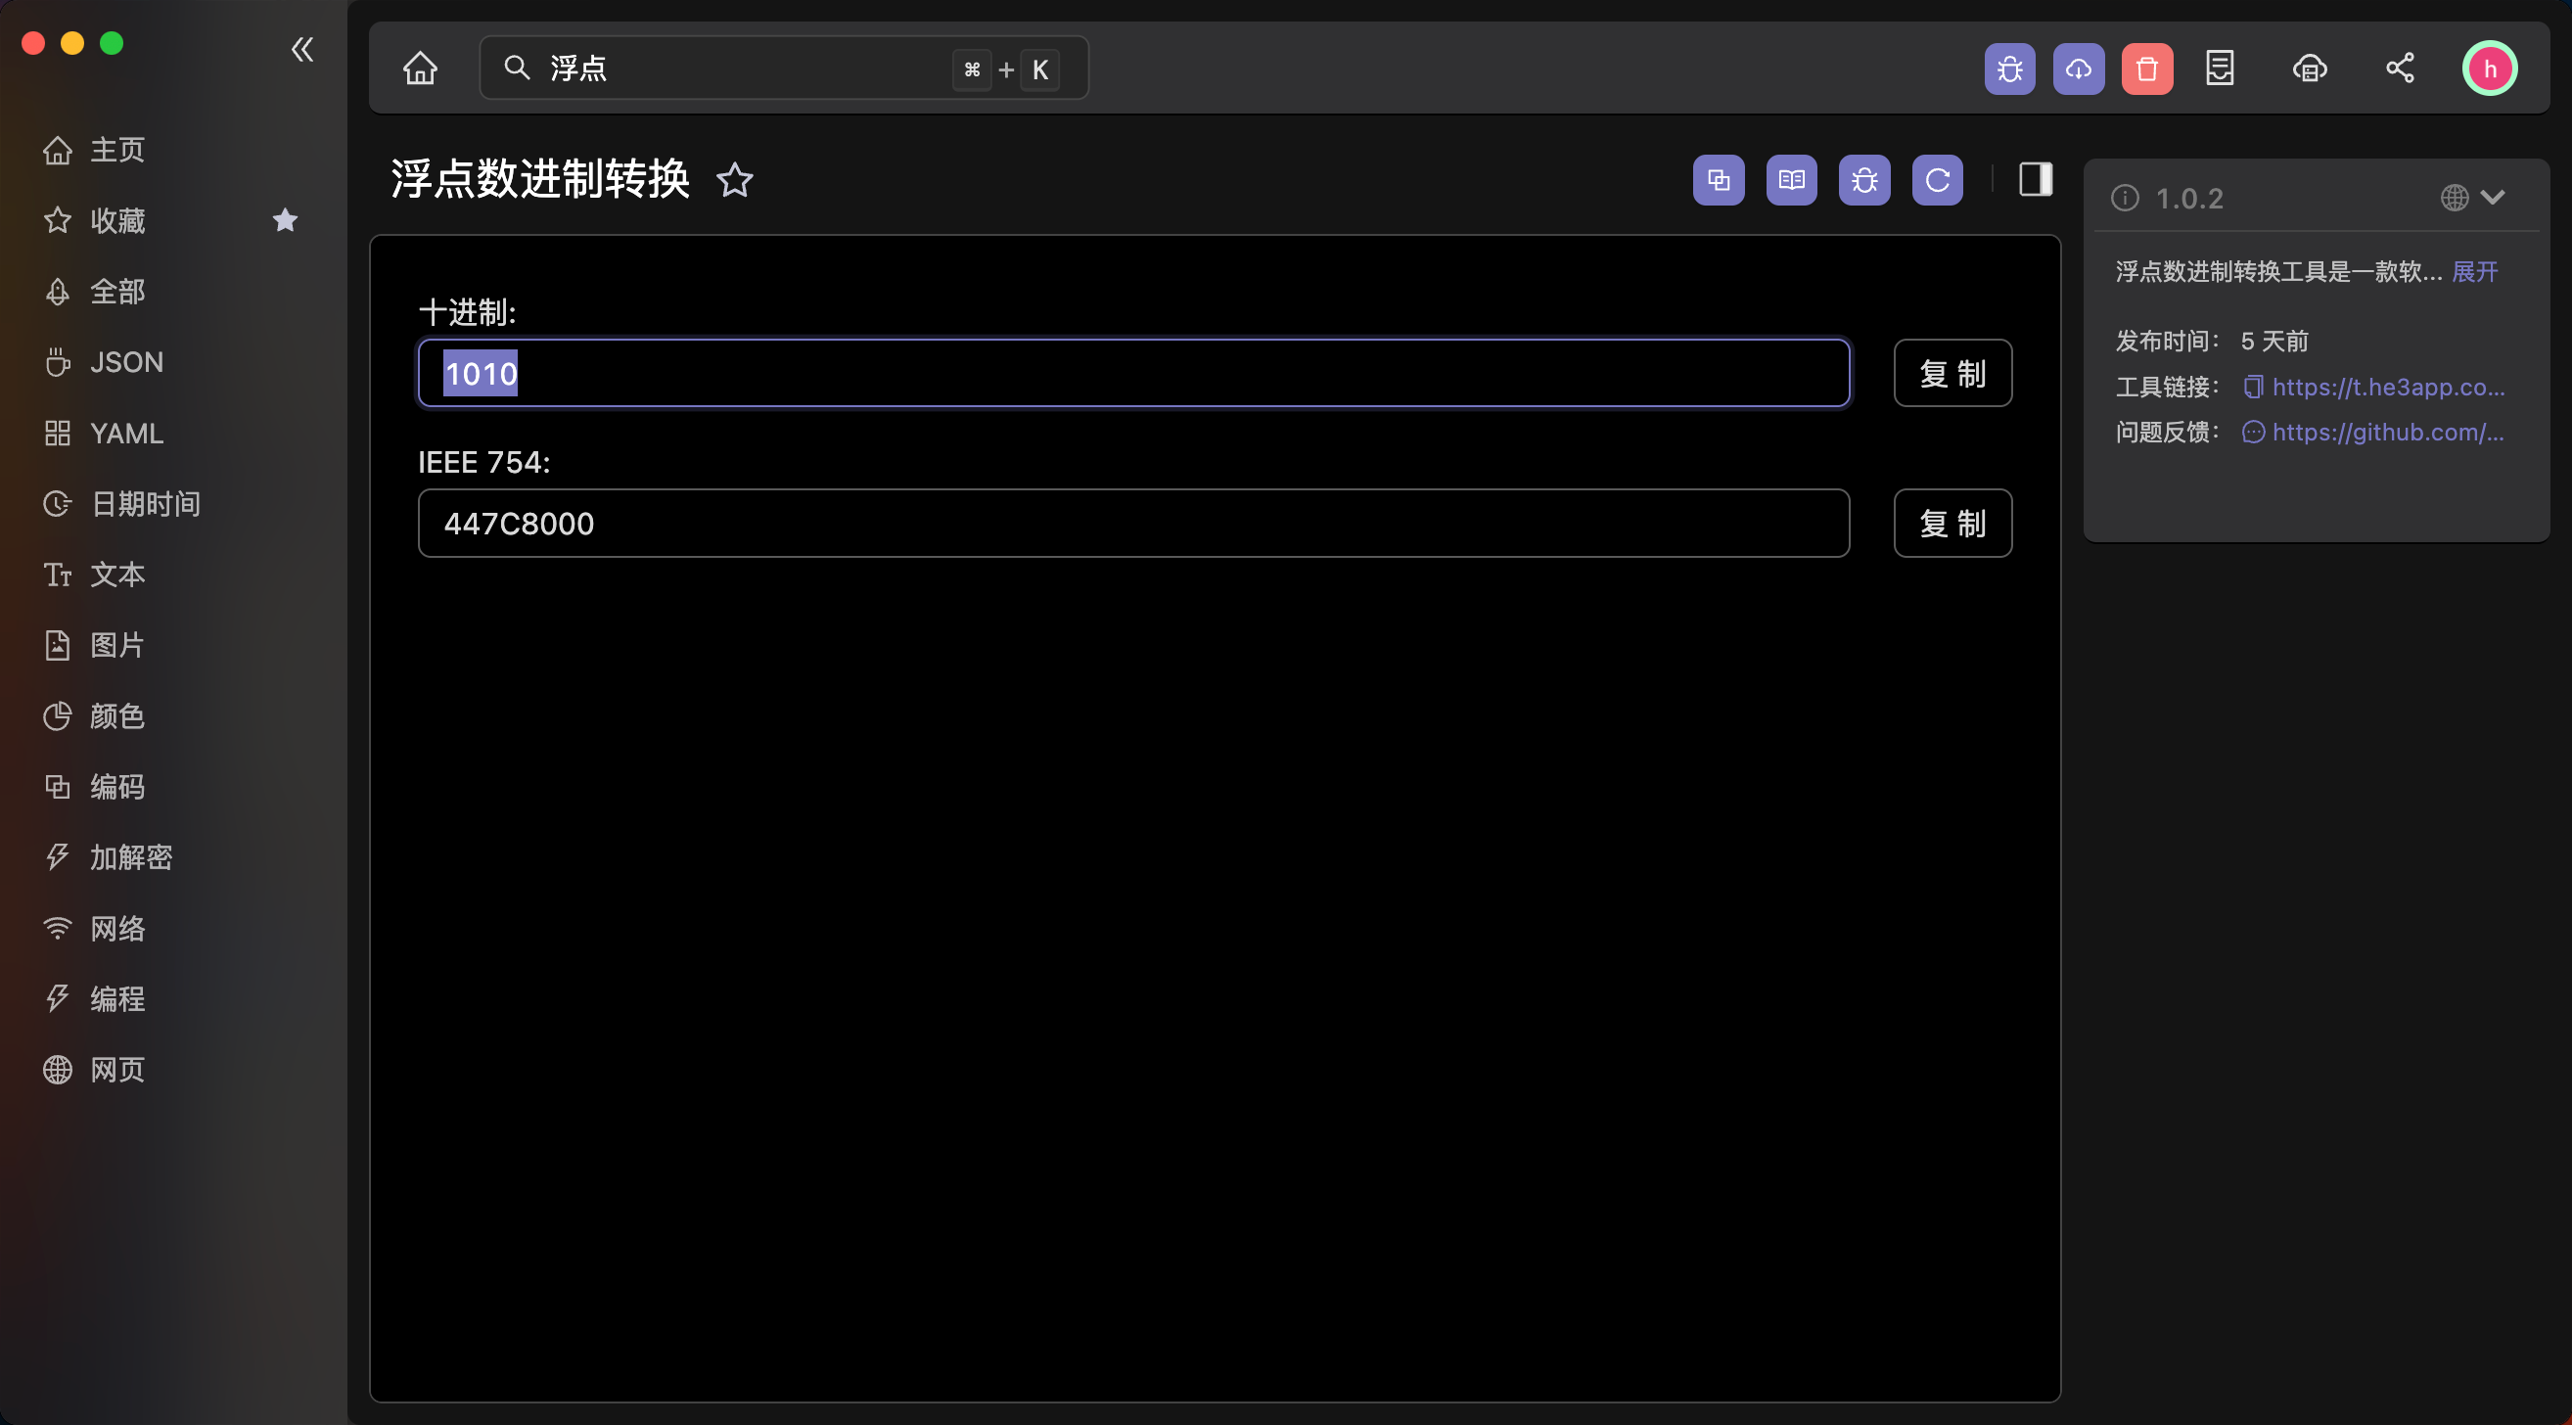Click the red trash icon
This screenshot has height=1425, width=2572.
pos(2146,69)
